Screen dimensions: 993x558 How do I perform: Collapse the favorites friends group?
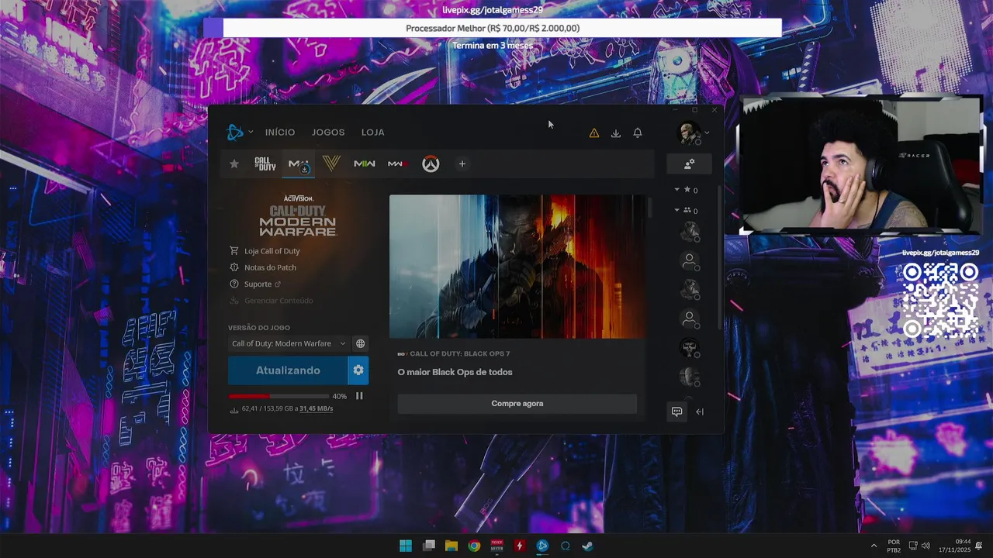coord(676,190)
